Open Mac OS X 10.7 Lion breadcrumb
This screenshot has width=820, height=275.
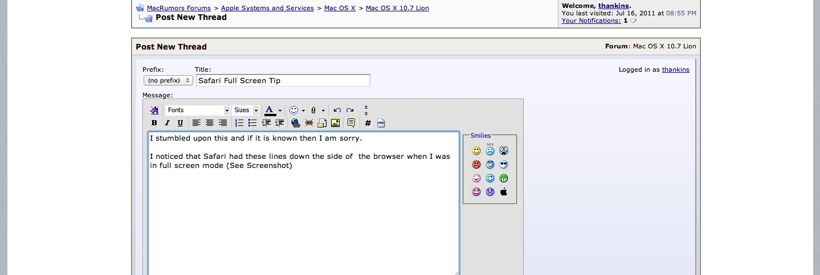397,8
